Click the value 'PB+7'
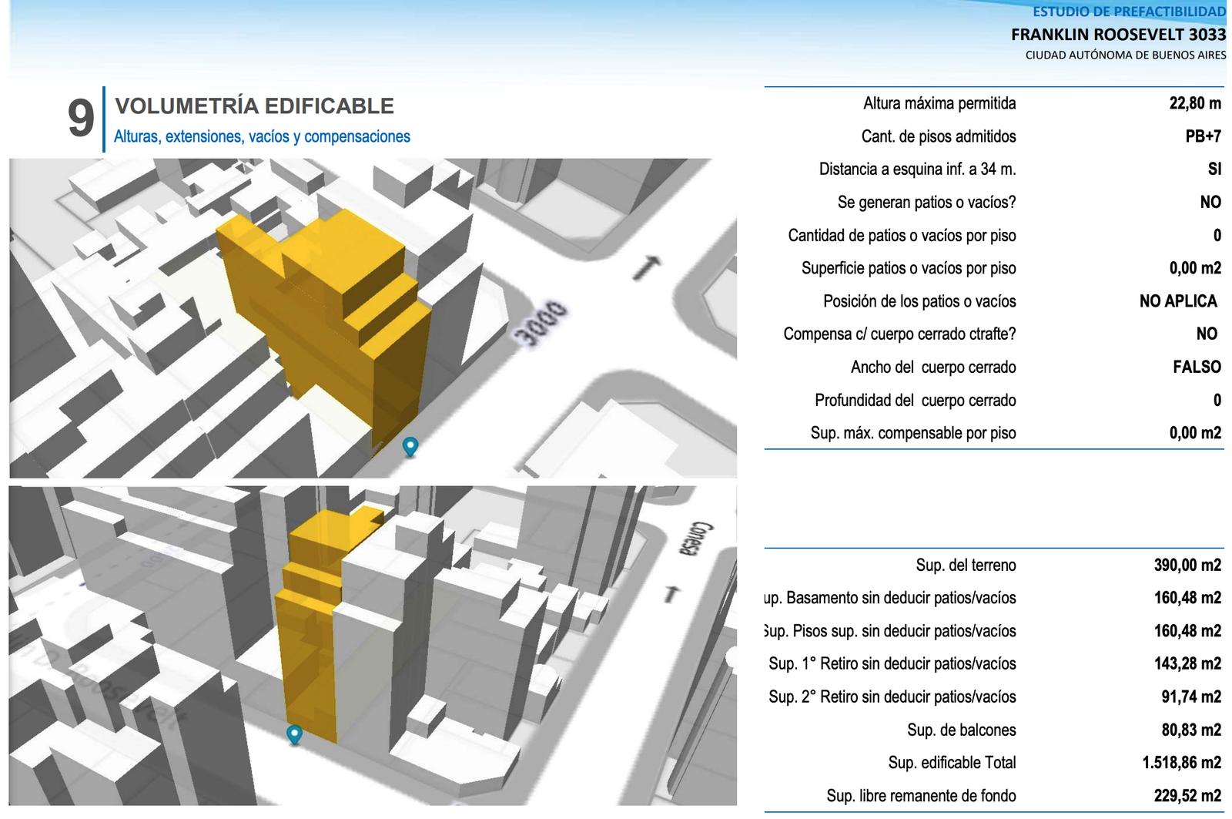 pos(1204,136)
